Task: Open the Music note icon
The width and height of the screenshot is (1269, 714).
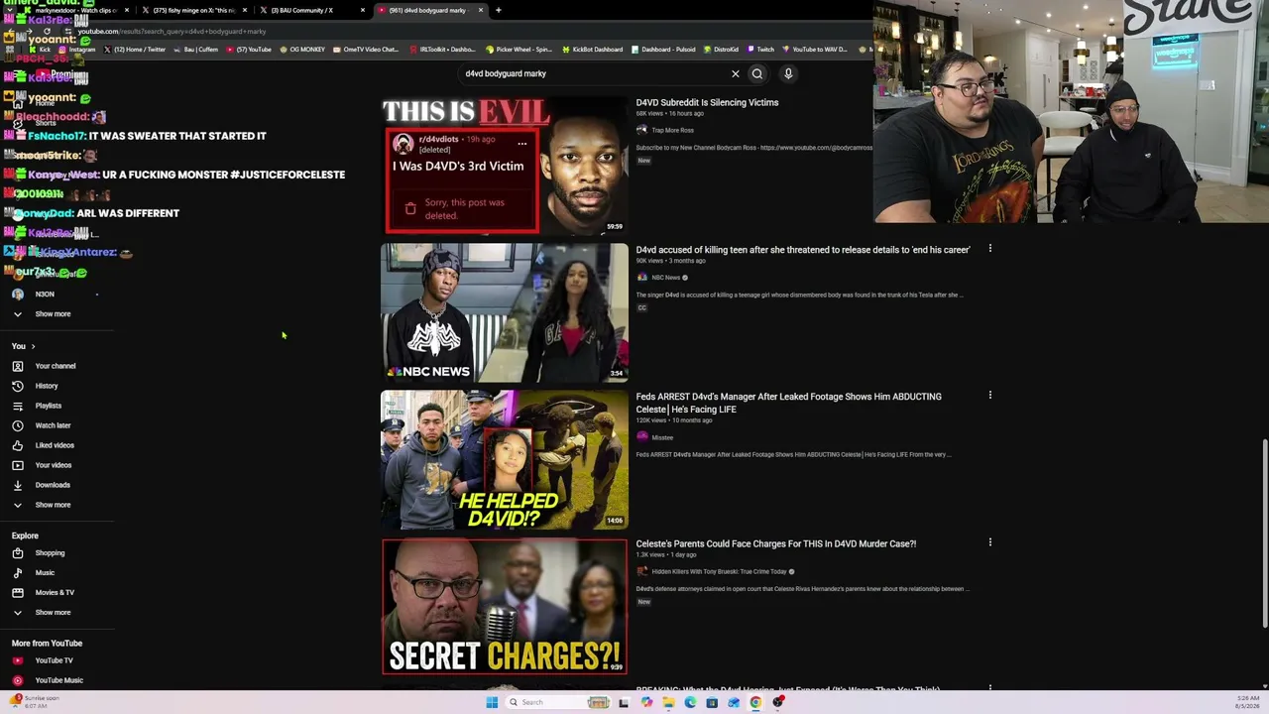Action: (x=17, y=573)
